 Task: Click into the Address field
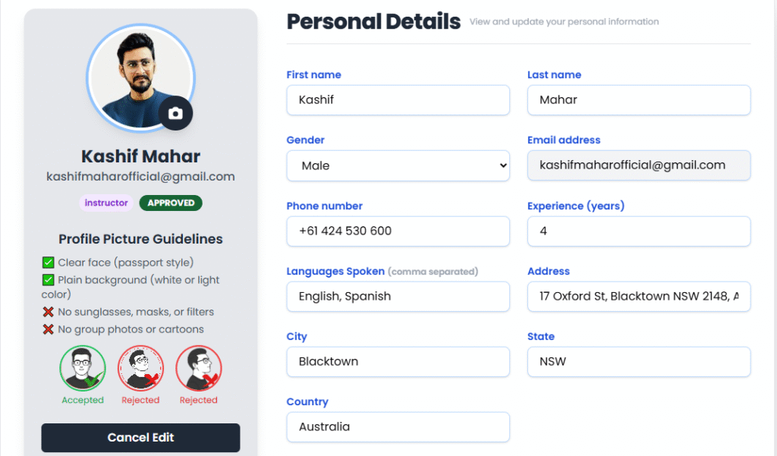[x=638, y=297]
